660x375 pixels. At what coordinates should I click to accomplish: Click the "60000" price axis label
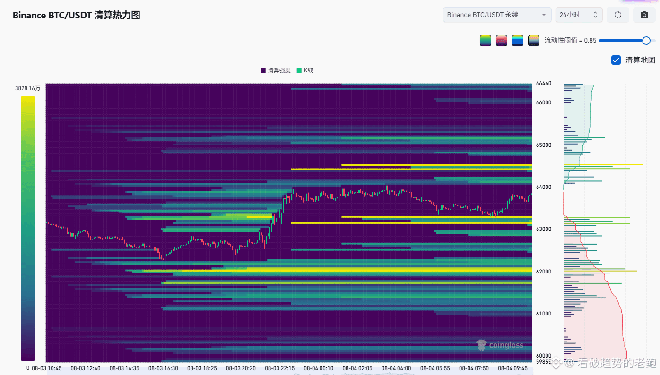[x=544, y=356]
